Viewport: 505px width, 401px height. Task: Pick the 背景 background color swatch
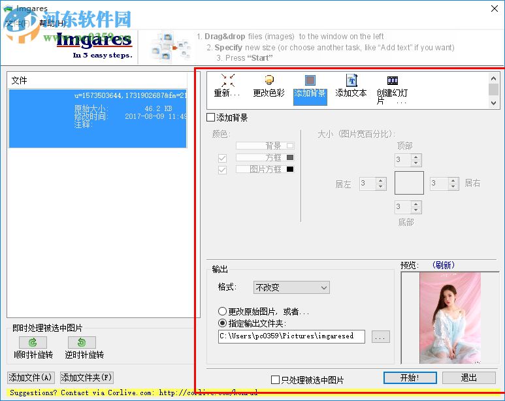[290, 146]
